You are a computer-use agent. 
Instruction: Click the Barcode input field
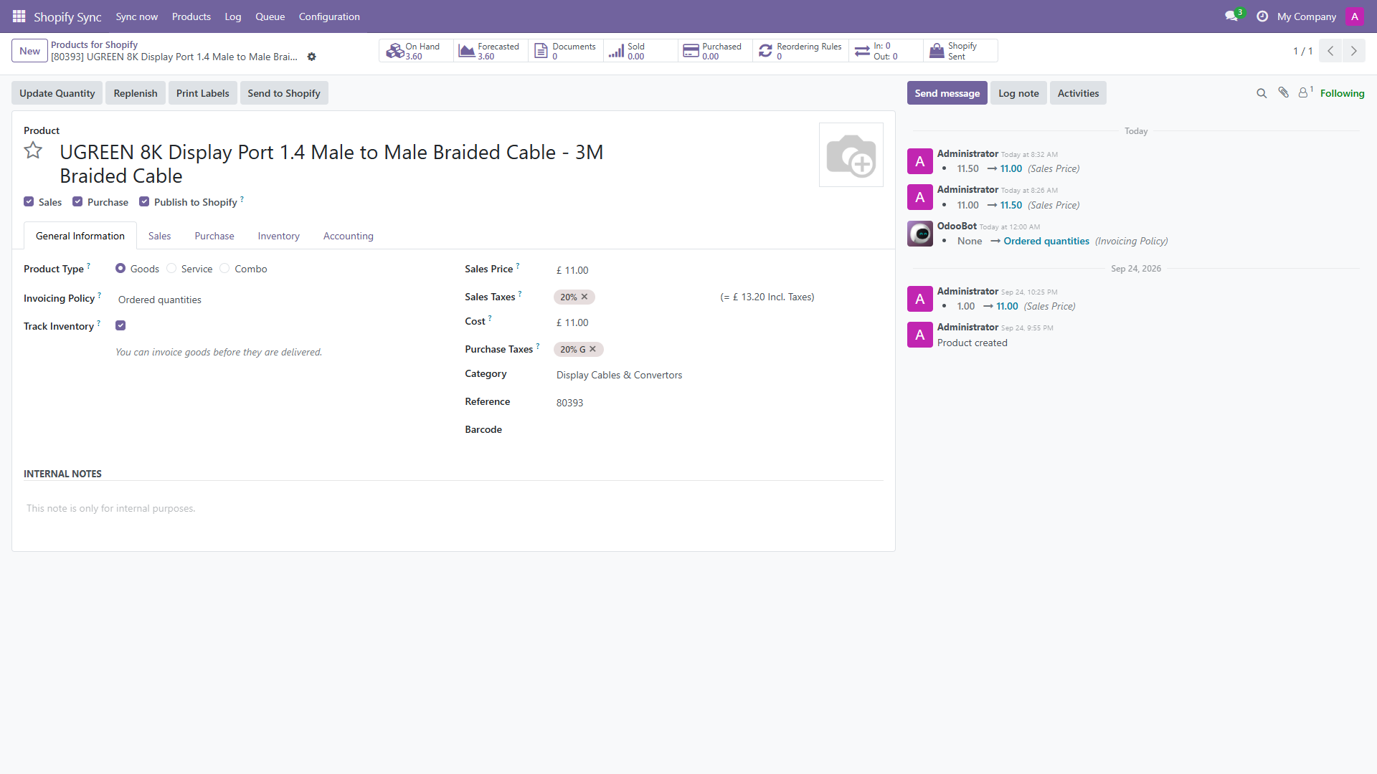[x=719, y=429]
